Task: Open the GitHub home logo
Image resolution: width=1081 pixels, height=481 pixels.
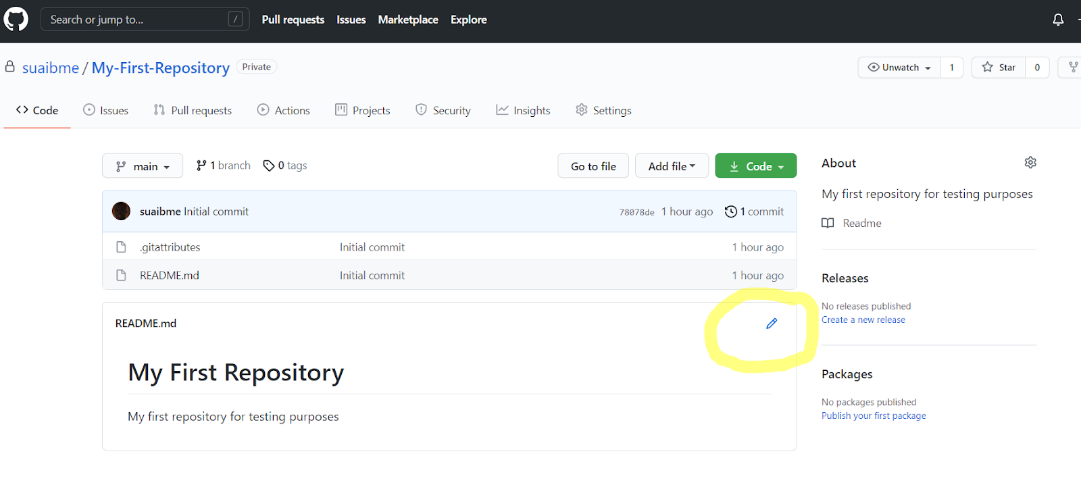Action: [x=16, y=19]
